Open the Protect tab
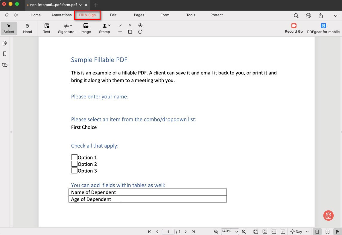Viewport: 342px width, 235px height. click(x=216, y=15)
